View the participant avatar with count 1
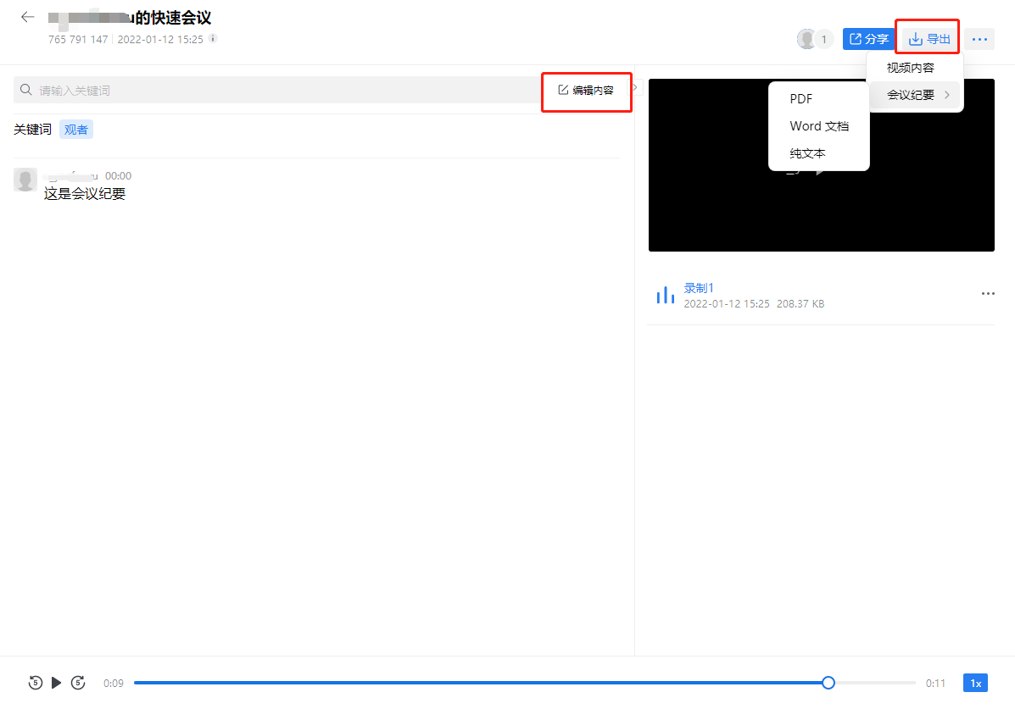This screenshot has width=1015, height=709. click(814, 40)
